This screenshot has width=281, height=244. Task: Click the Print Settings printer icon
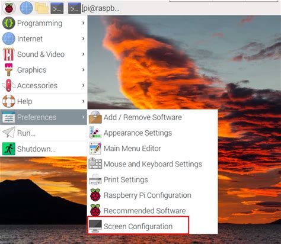(x=95, y=179)
